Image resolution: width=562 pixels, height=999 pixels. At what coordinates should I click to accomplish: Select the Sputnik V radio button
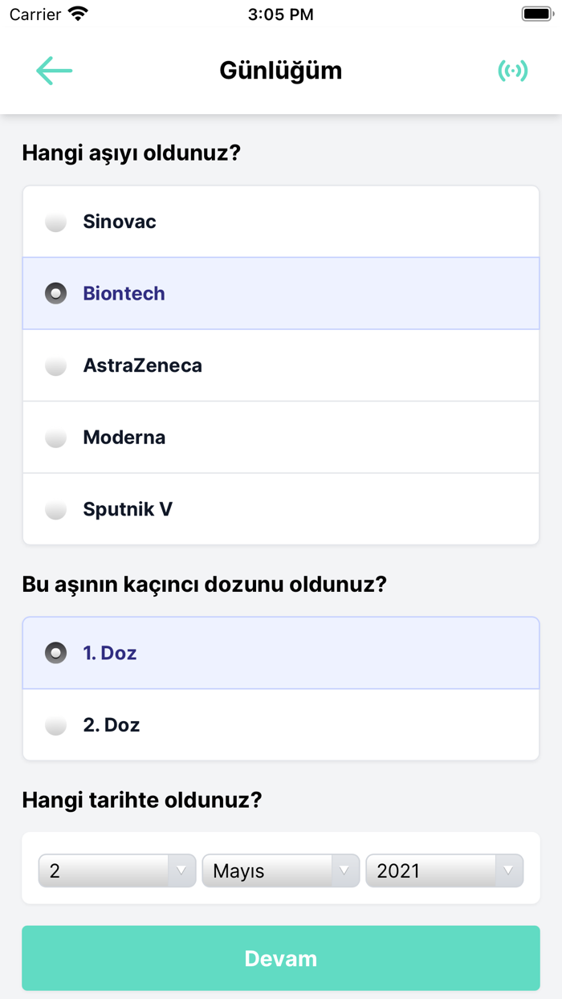coord(55,509)
